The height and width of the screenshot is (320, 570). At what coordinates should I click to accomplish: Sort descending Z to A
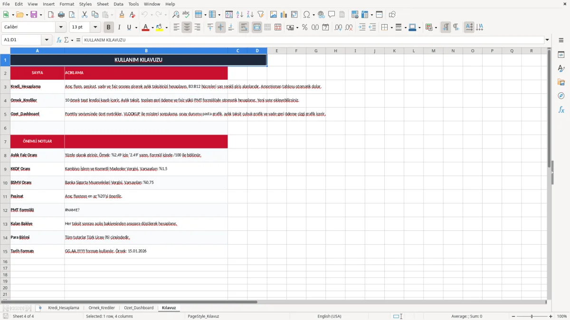(250, 15)
